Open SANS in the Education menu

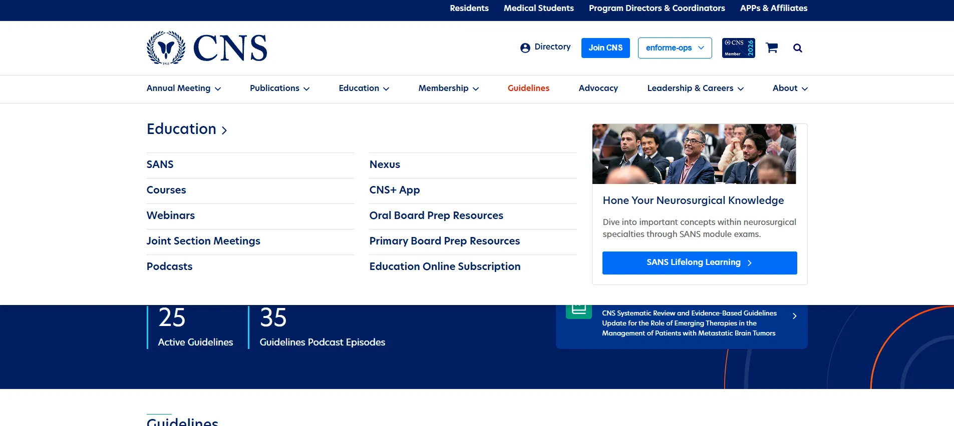160,164
